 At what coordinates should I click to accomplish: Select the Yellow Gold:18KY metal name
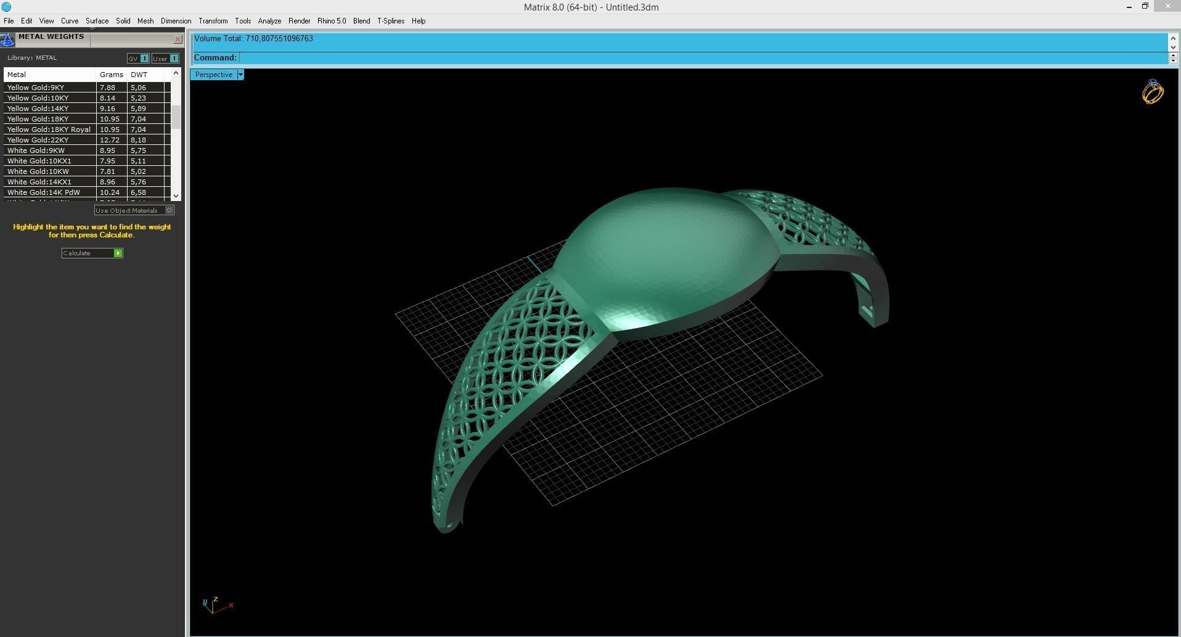(x=38, y=119)
